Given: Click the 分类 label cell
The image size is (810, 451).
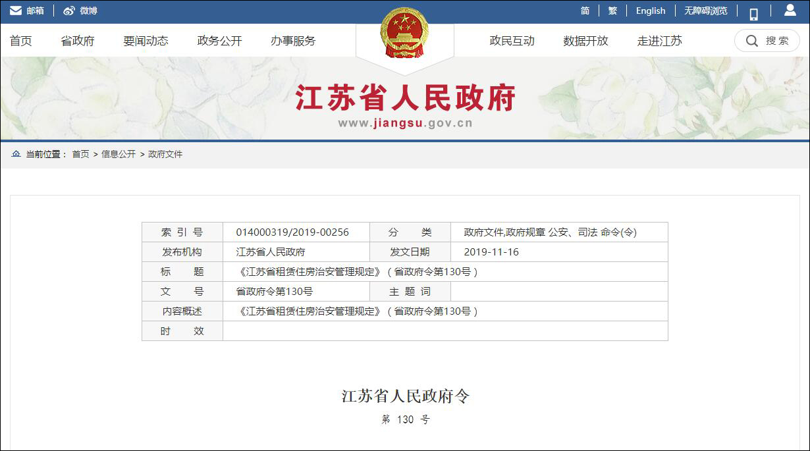Looking at the screenshot, I should (410, 232).
